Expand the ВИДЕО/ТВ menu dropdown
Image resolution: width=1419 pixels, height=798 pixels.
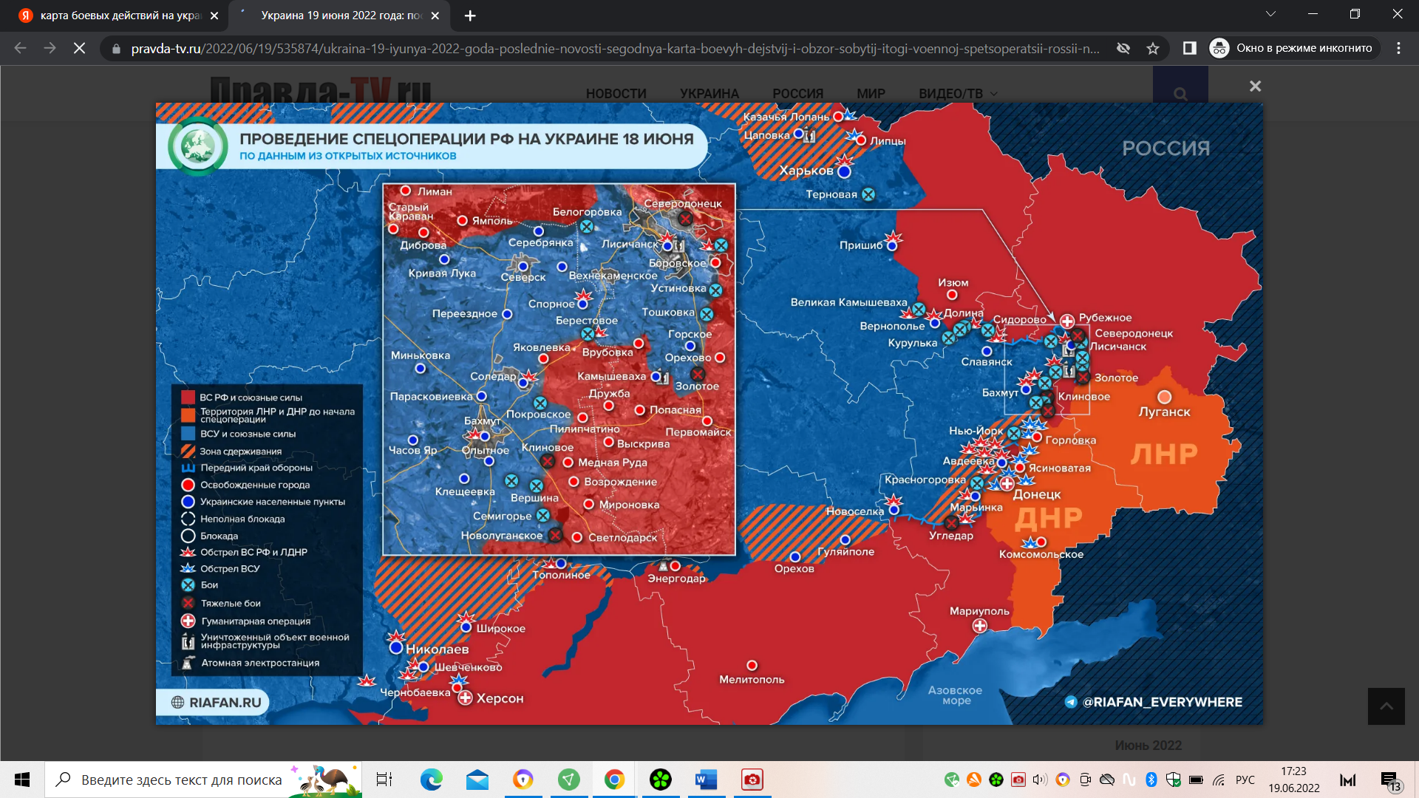pyautogui.click(x=958, y=94)
